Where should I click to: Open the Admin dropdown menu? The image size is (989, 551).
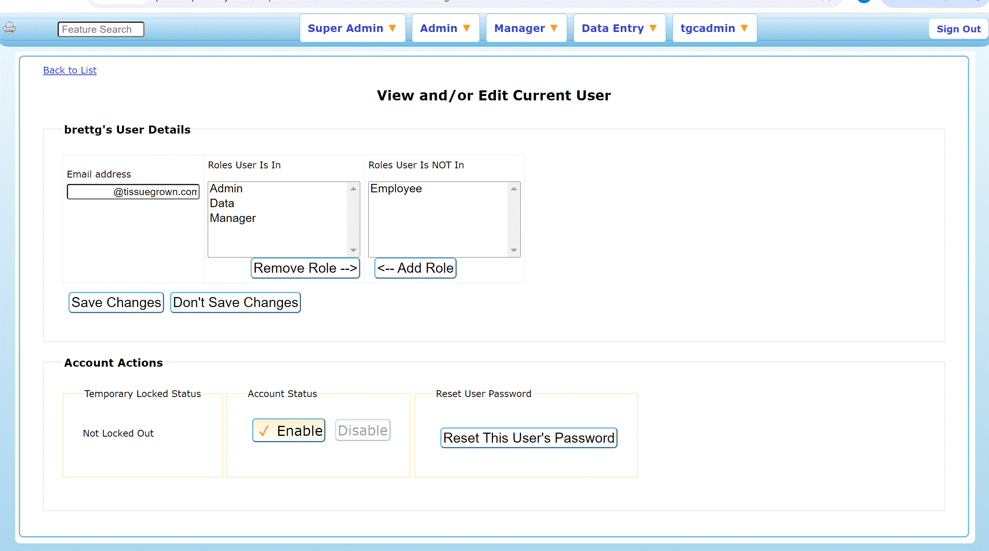click(445, 28)
